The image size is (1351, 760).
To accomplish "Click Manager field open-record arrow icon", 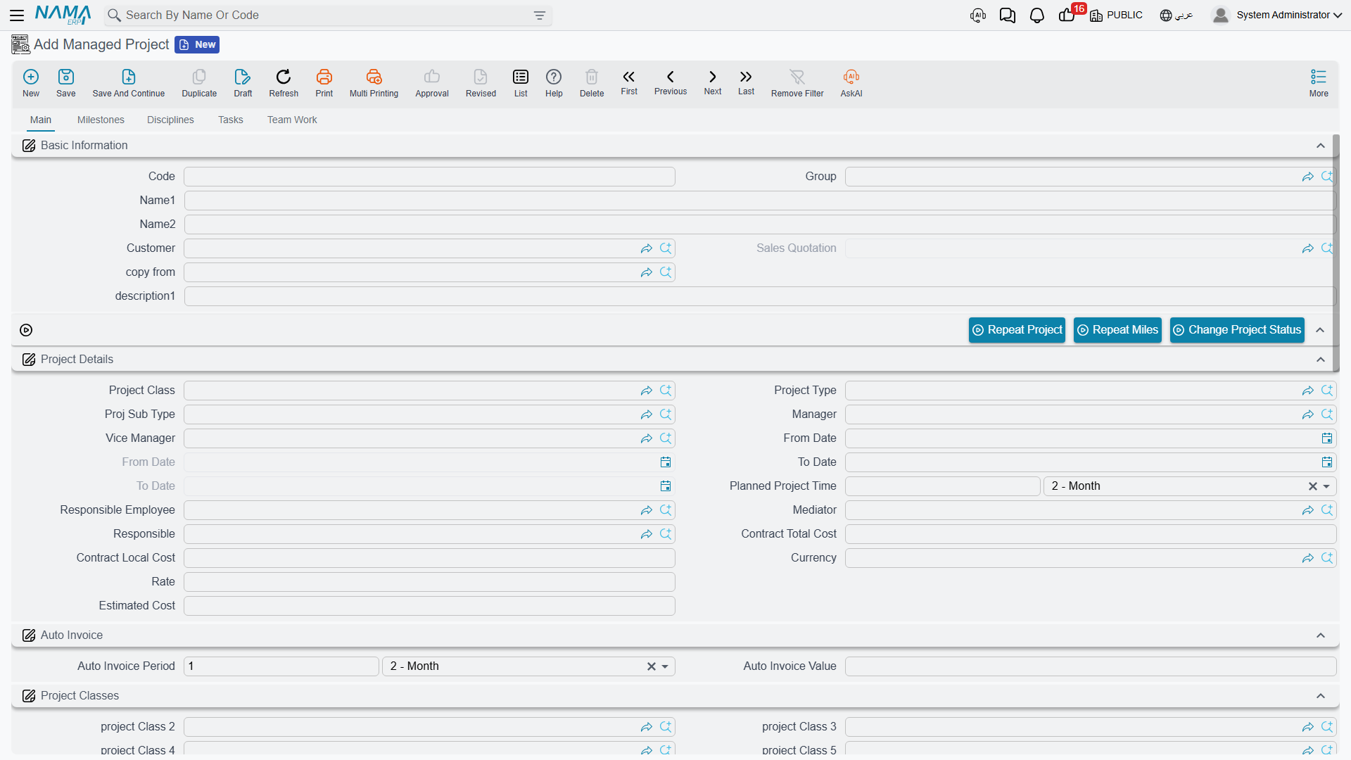I will tap(1307, 414).
